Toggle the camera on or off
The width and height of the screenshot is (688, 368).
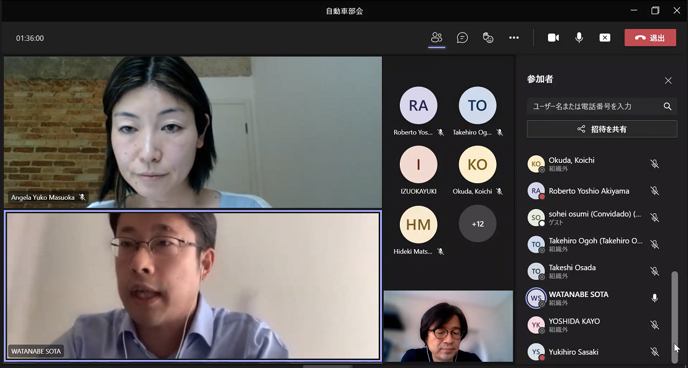553,38
